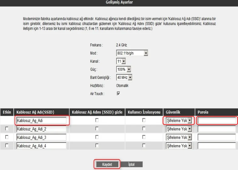This screenshot has width=238, height=170.
Task: Click the Parola field in the first row
Action: [x=217, y=121]
